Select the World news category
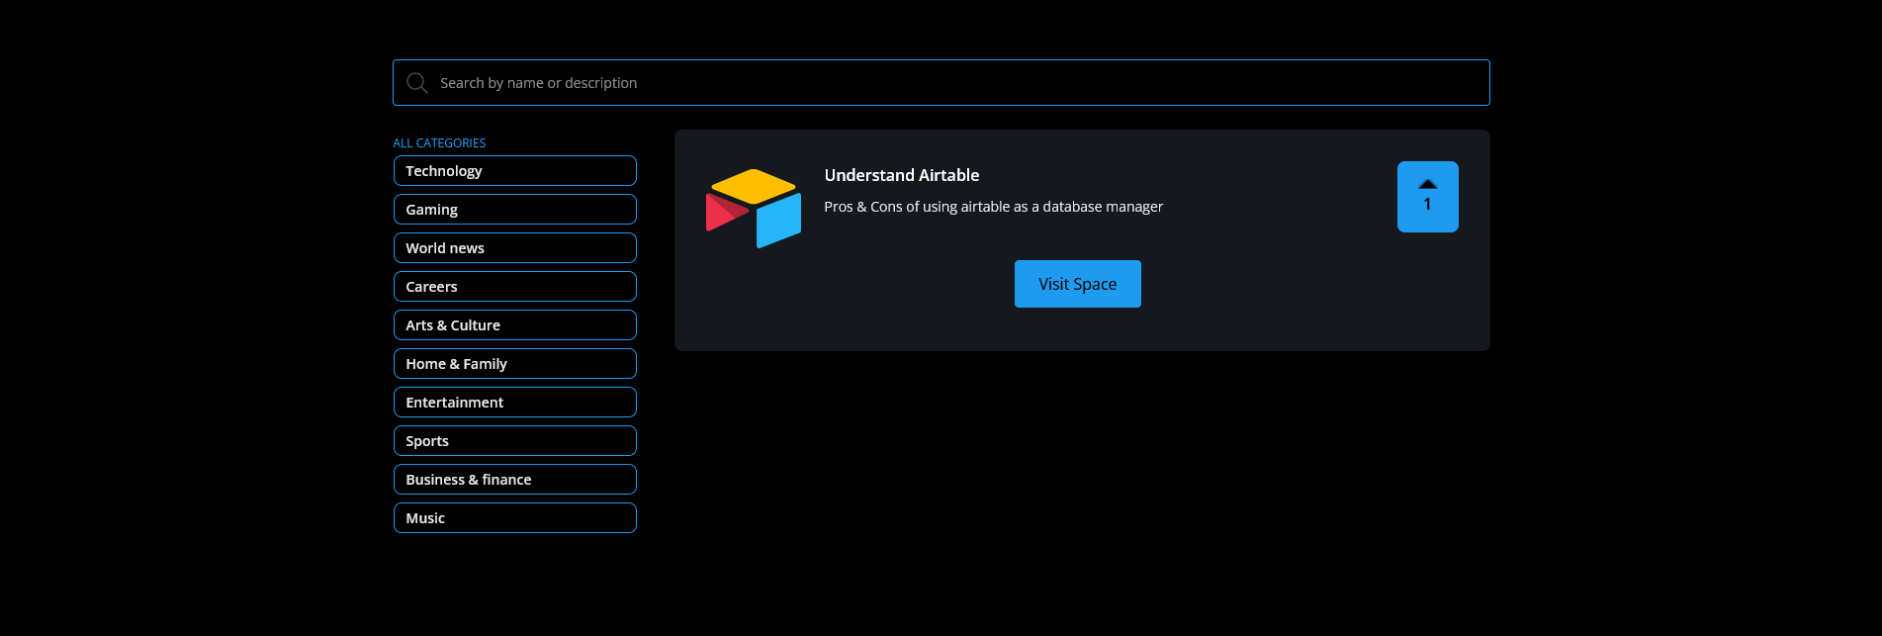Viewport: 1882px width, 636px height. 515,248
